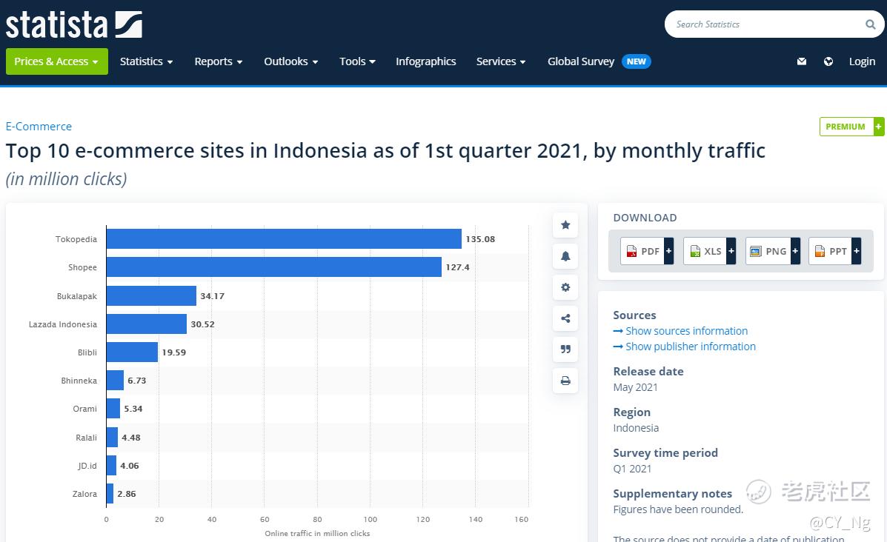887x542 pixels.
Task: Click the 19.59 value label
Action: tap(173, 352)
